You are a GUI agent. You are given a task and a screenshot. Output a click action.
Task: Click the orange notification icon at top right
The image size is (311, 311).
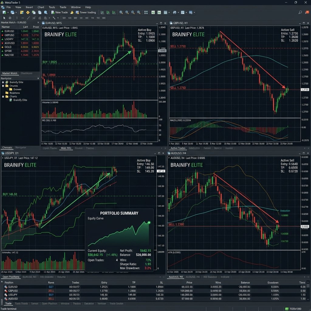tap(307, 12)
